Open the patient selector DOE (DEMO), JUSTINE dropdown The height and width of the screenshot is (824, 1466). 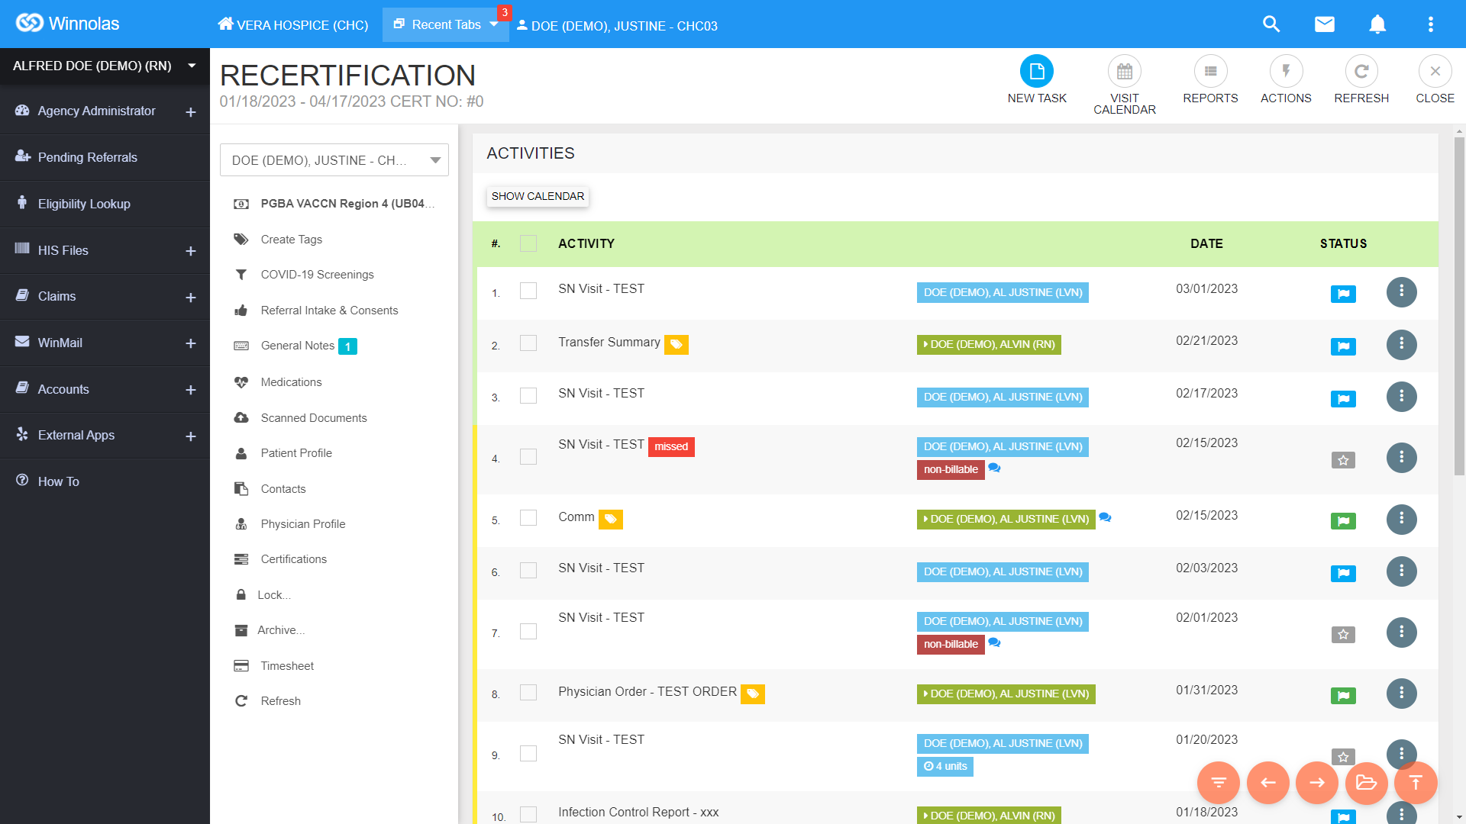pos(334,160)
